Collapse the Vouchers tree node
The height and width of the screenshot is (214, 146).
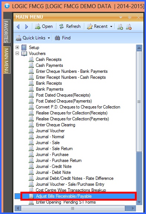click(x=17, y=53)
